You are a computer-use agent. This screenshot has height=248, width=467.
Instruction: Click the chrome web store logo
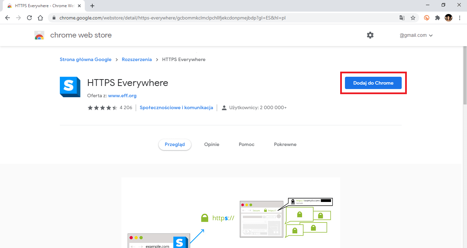tap(39, 35)
